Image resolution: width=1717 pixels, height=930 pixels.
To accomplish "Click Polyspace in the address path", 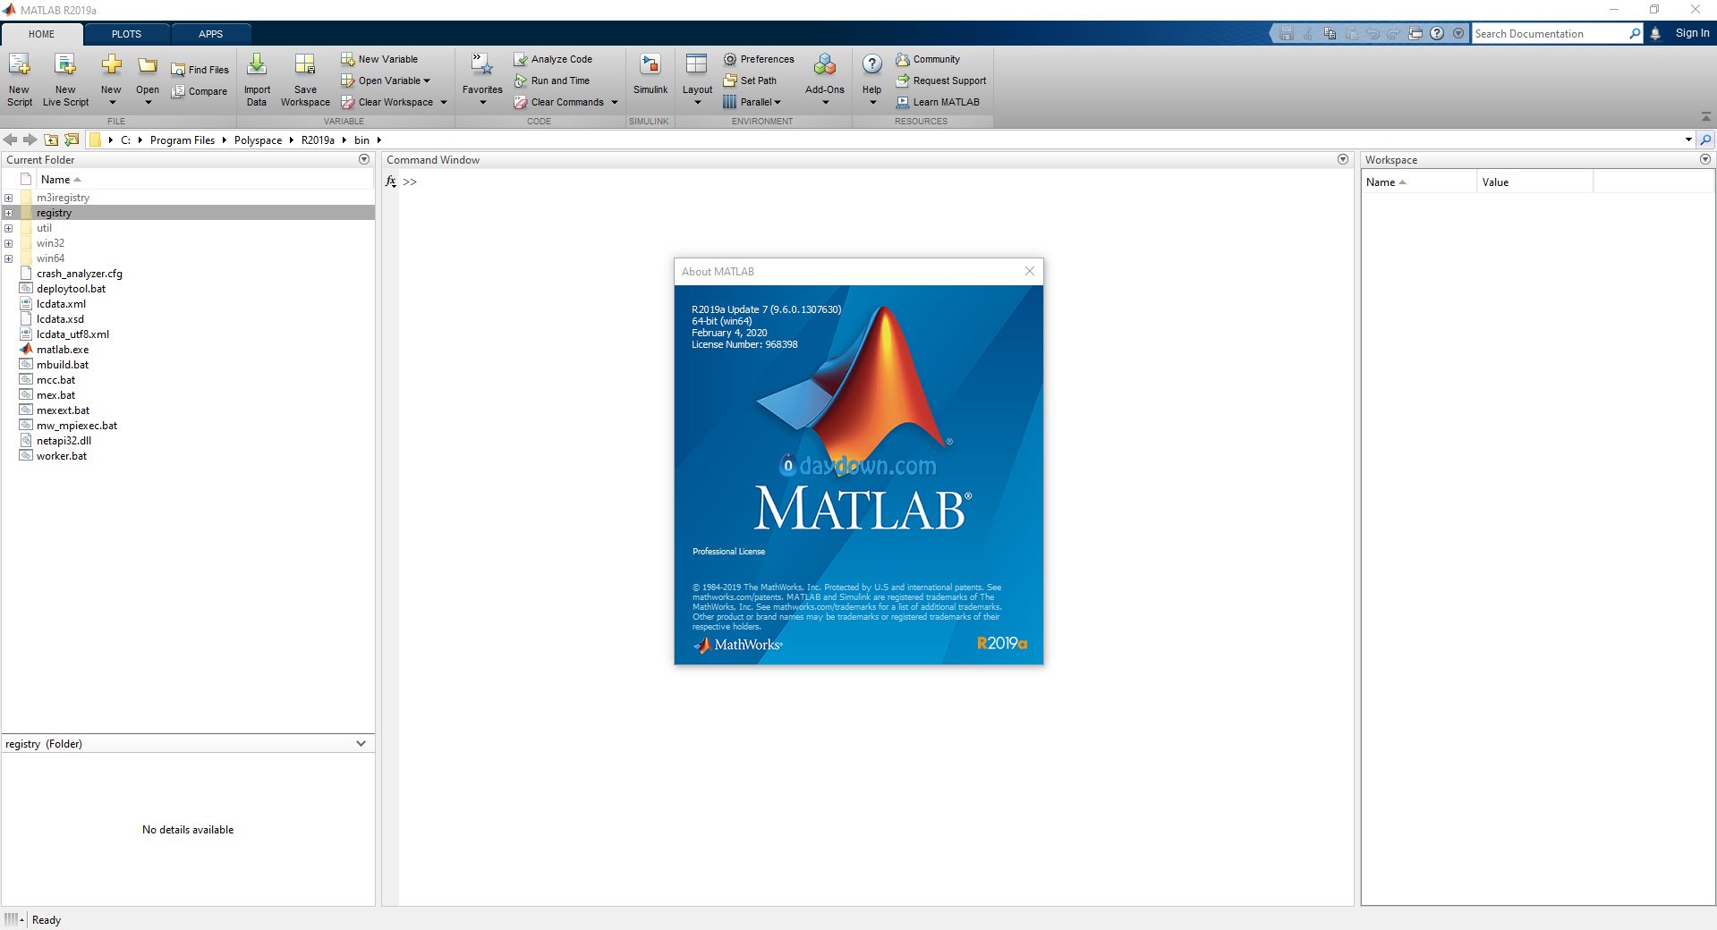I will (258, 140).
